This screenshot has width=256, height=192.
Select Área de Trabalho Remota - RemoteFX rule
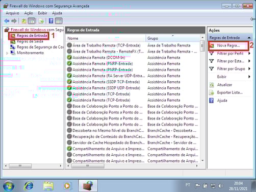point(108,52)
